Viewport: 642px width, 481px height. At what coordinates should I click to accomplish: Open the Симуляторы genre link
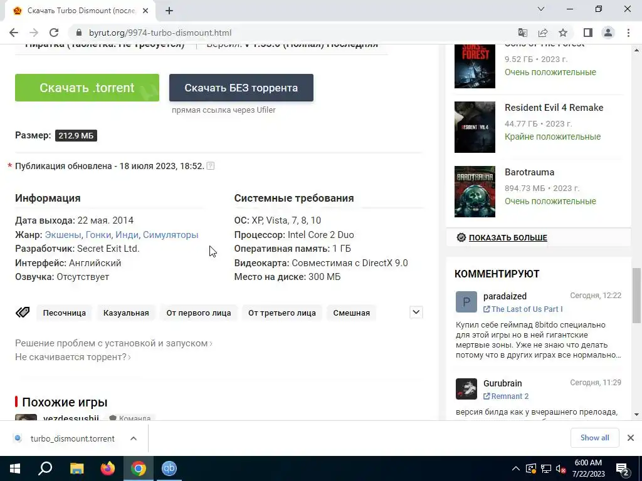(171, 235)
